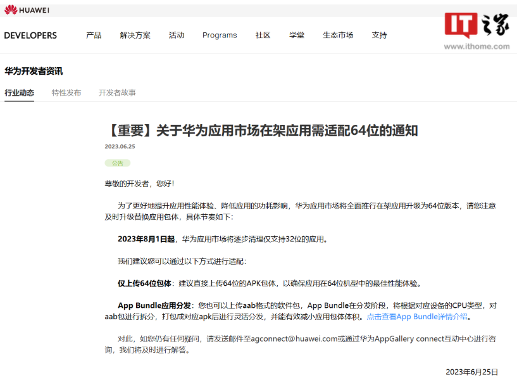Click the article title about 64位 adaptation
Screen dimensions: 517x382
coord(261,131)
